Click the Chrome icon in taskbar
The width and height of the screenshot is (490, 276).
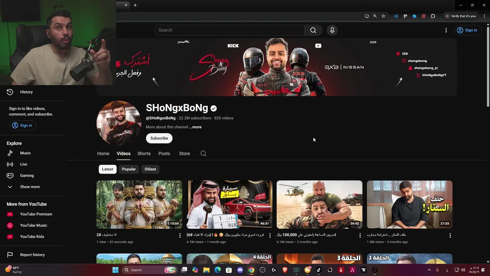click(x=251, y=270)
